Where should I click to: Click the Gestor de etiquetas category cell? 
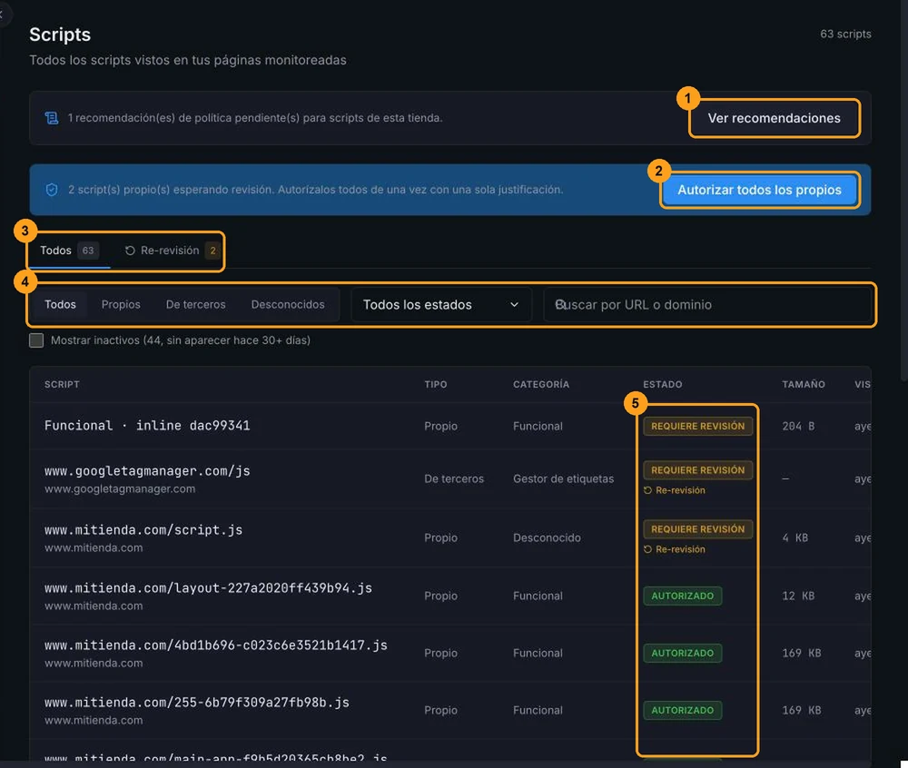click(x=563, y=478)
